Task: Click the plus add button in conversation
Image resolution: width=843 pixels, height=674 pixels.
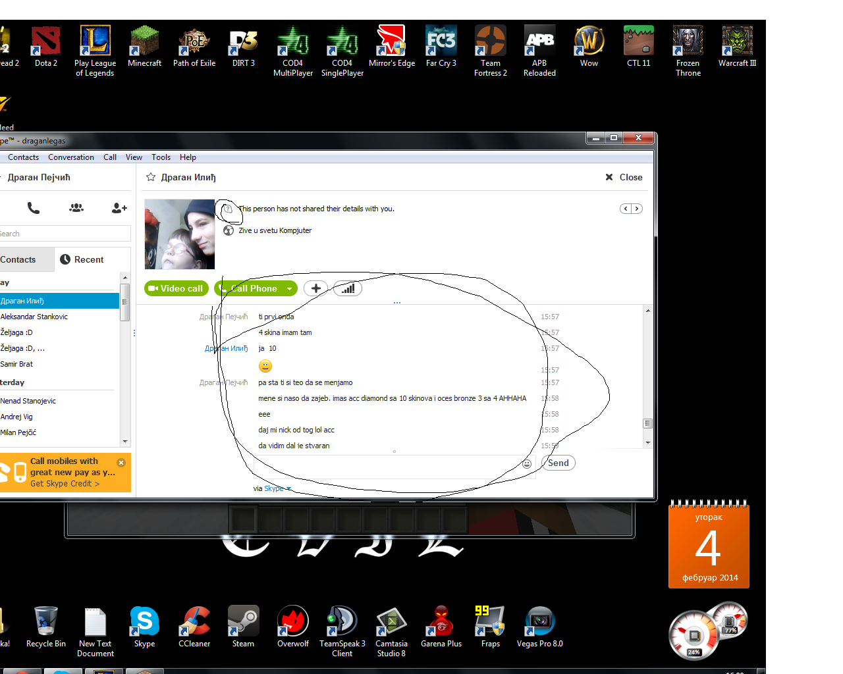Action: [316, 288]
